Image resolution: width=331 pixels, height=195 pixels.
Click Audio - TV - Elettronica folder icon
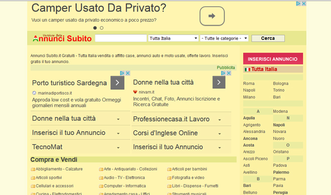[x=101, y=178]
